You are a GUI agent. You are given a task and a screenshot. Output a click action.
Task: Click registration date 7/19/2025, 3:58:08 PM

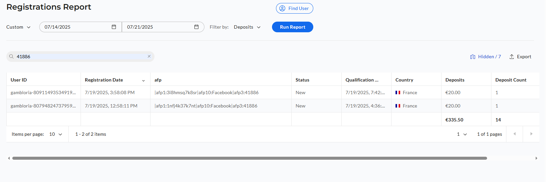click(x=110, y=92)
